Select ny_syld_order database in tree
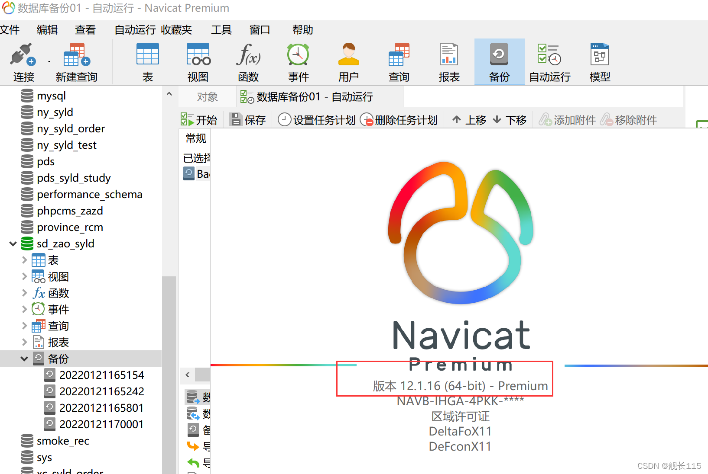Screen dimensions: 708x474 (x=71, y=128)
